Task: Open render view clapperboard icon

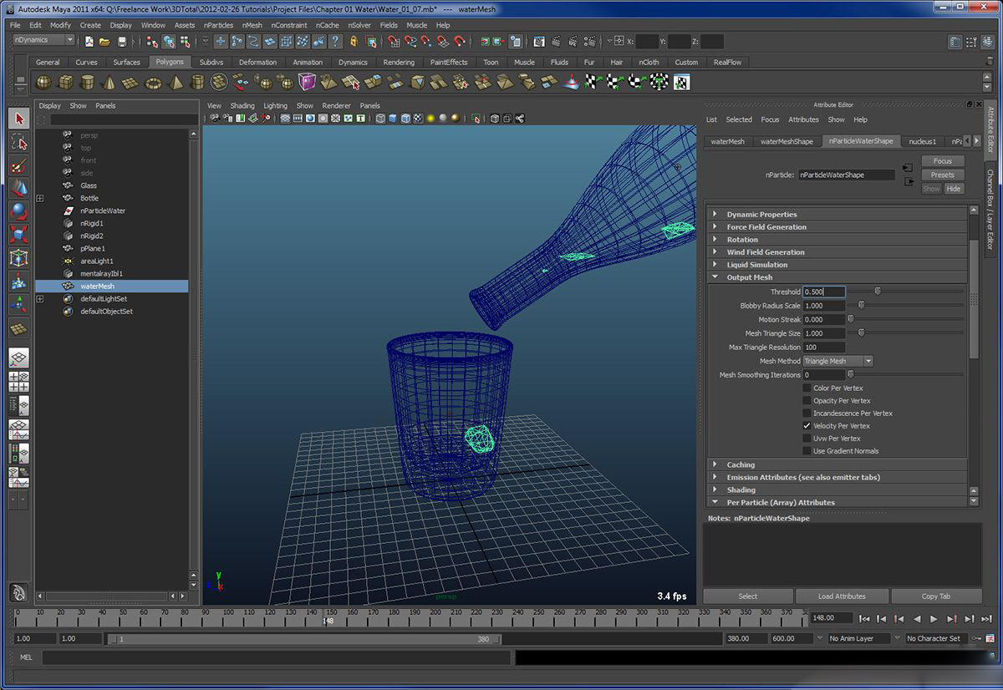Action: 539,41
